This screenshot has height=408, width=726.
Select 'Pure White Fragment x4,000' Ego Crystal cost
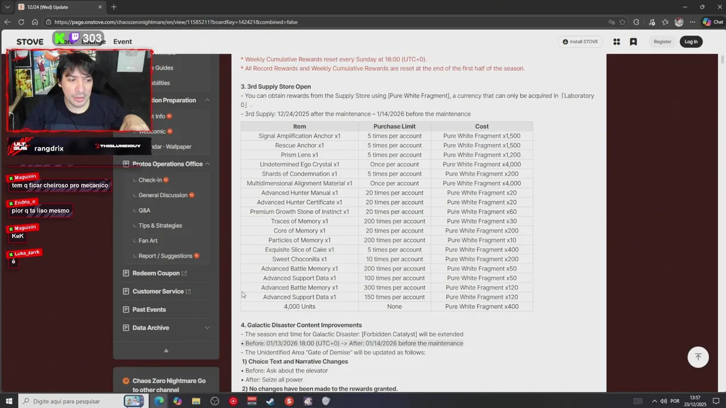482,164
